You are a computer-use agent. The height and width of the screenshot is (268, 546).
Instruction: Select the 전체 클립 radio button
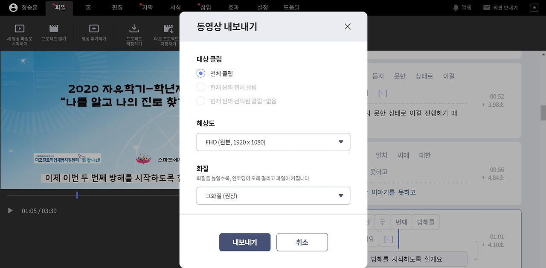point(200,73)
